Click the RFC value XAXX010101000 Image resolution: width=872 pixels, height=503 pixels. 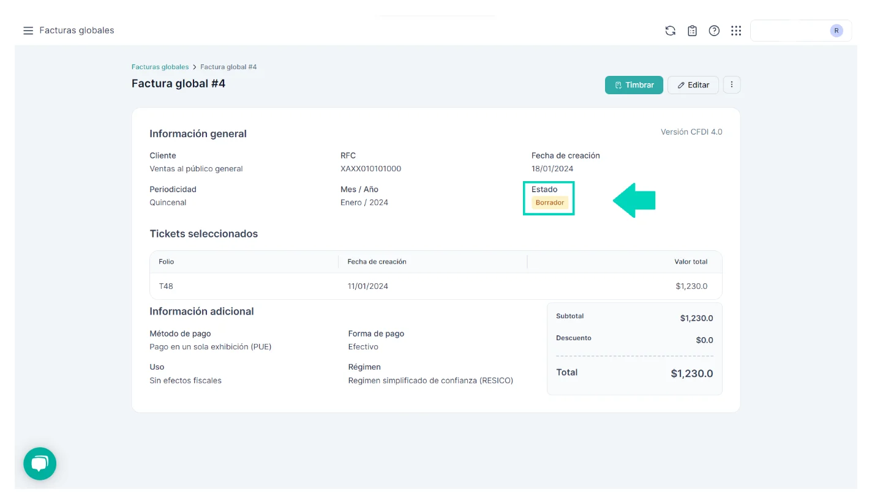tap(371, 169)
